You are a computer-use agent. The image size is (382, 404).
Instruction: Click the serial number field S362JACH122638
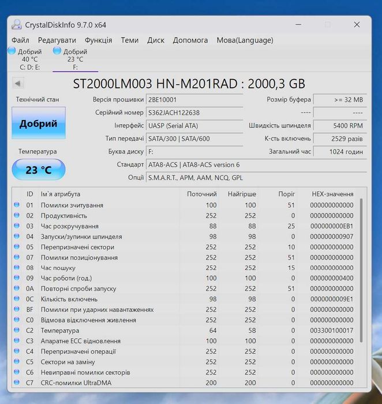coord(194,113)
